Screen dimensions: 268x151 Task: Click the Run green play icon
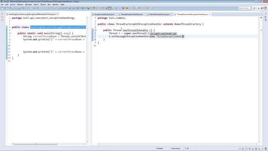click(x=83, y=8)
